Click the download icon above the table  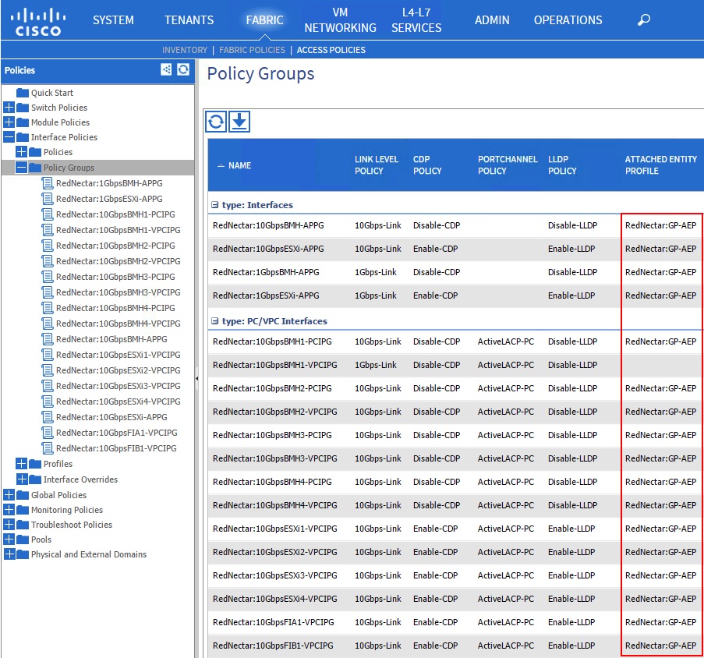coord(239,122)
